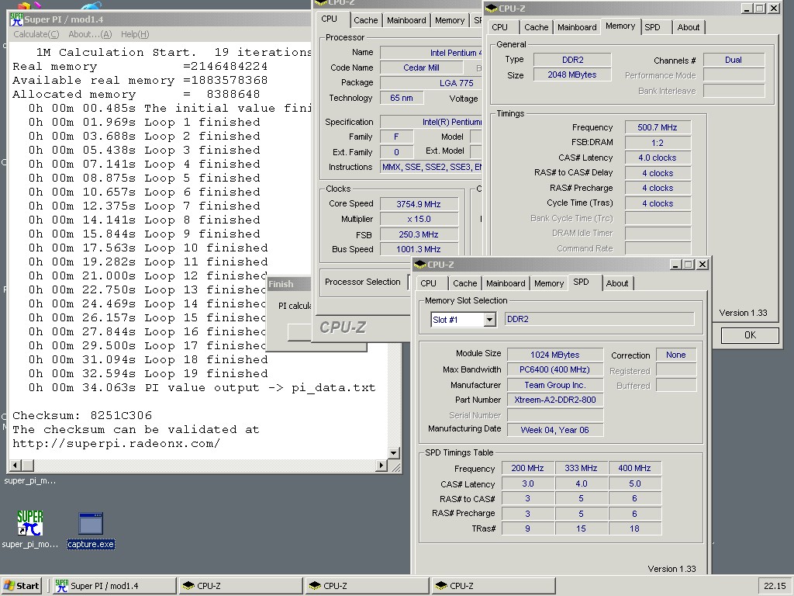Switch to Cache tab in SPD window
The height and width of the screenshot is (596, 794).
465,283
